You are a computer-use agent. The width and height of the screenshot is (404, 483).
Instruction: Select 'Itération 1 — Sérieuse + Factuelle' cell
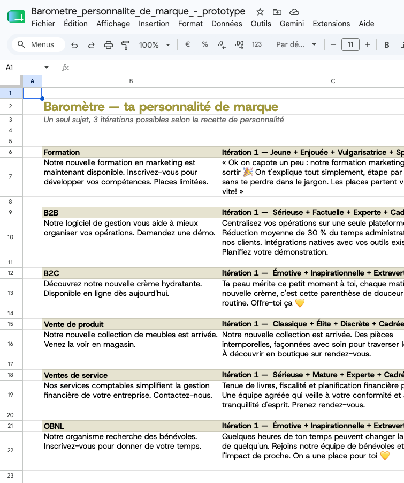(x=312, y=212)
